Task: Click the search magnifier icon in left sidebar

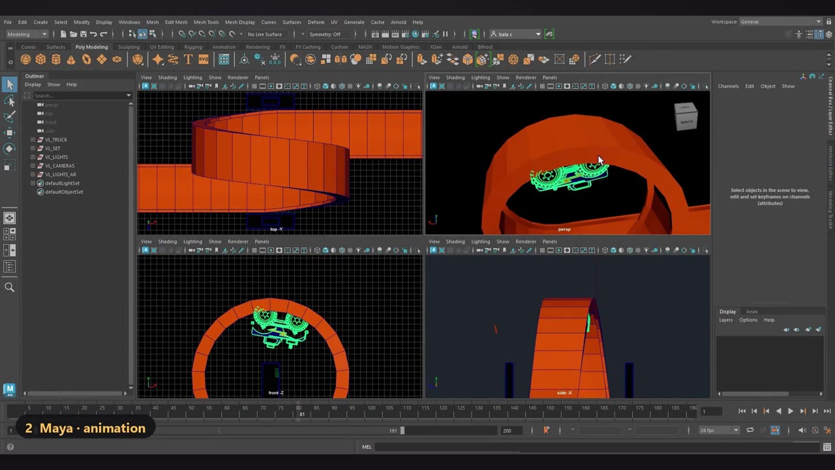Action: [x=10, y=287]
